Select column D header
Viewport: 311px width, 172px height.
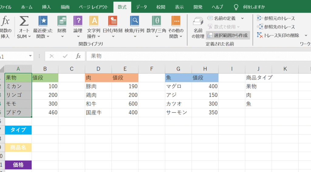pos(98,69)
